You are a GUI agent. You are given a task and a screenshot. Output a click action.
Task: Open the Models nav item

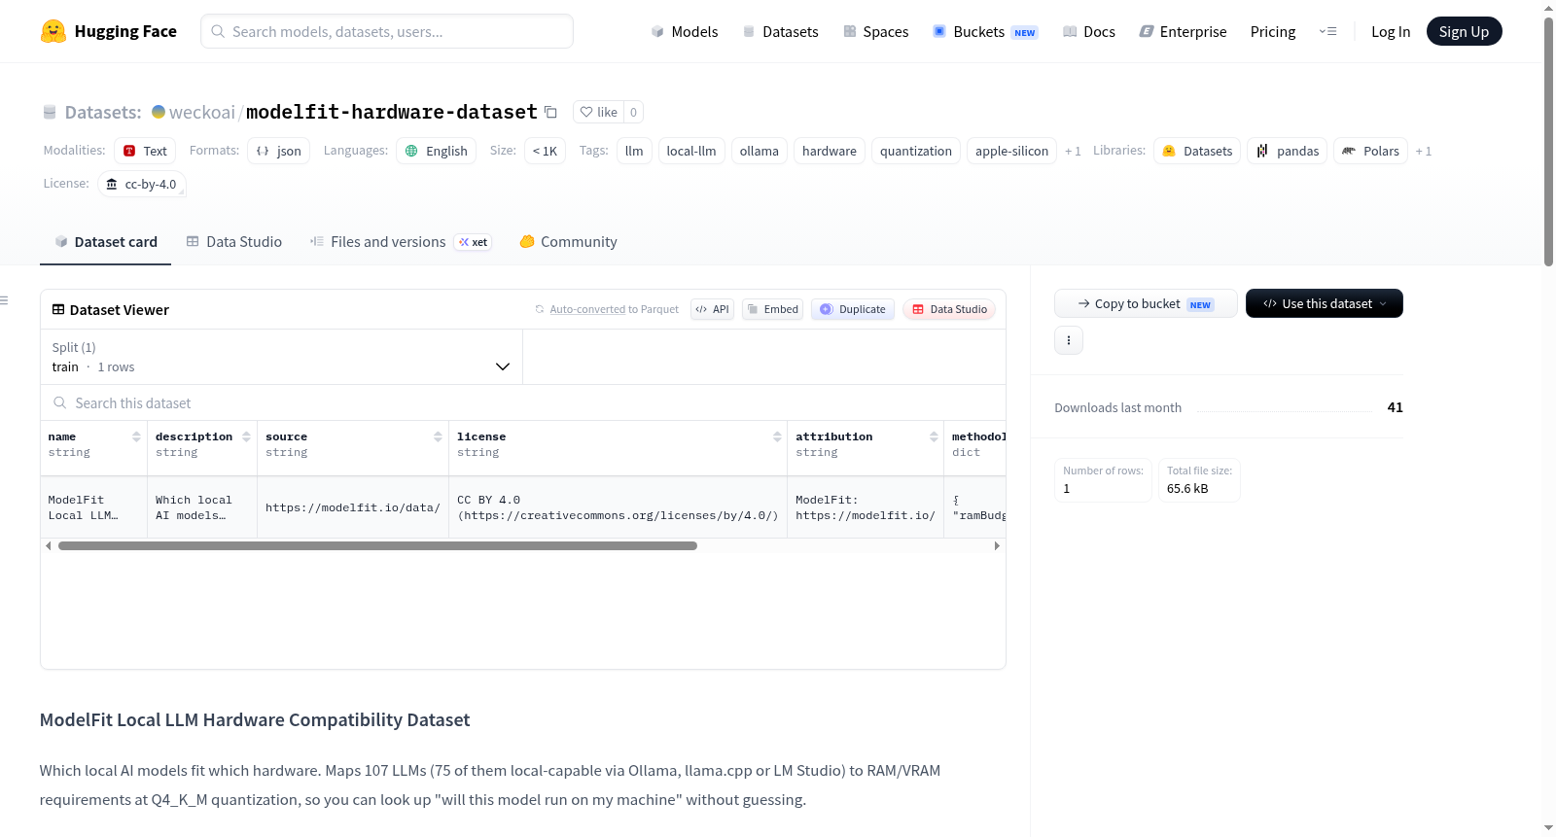pos(685,31)
